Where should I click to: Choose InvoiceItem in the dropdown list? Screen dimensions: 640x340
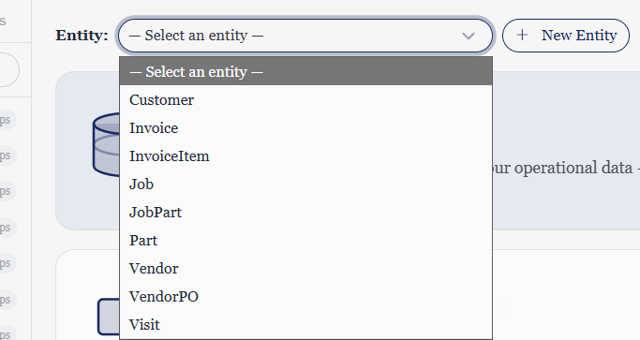(305, 155)
